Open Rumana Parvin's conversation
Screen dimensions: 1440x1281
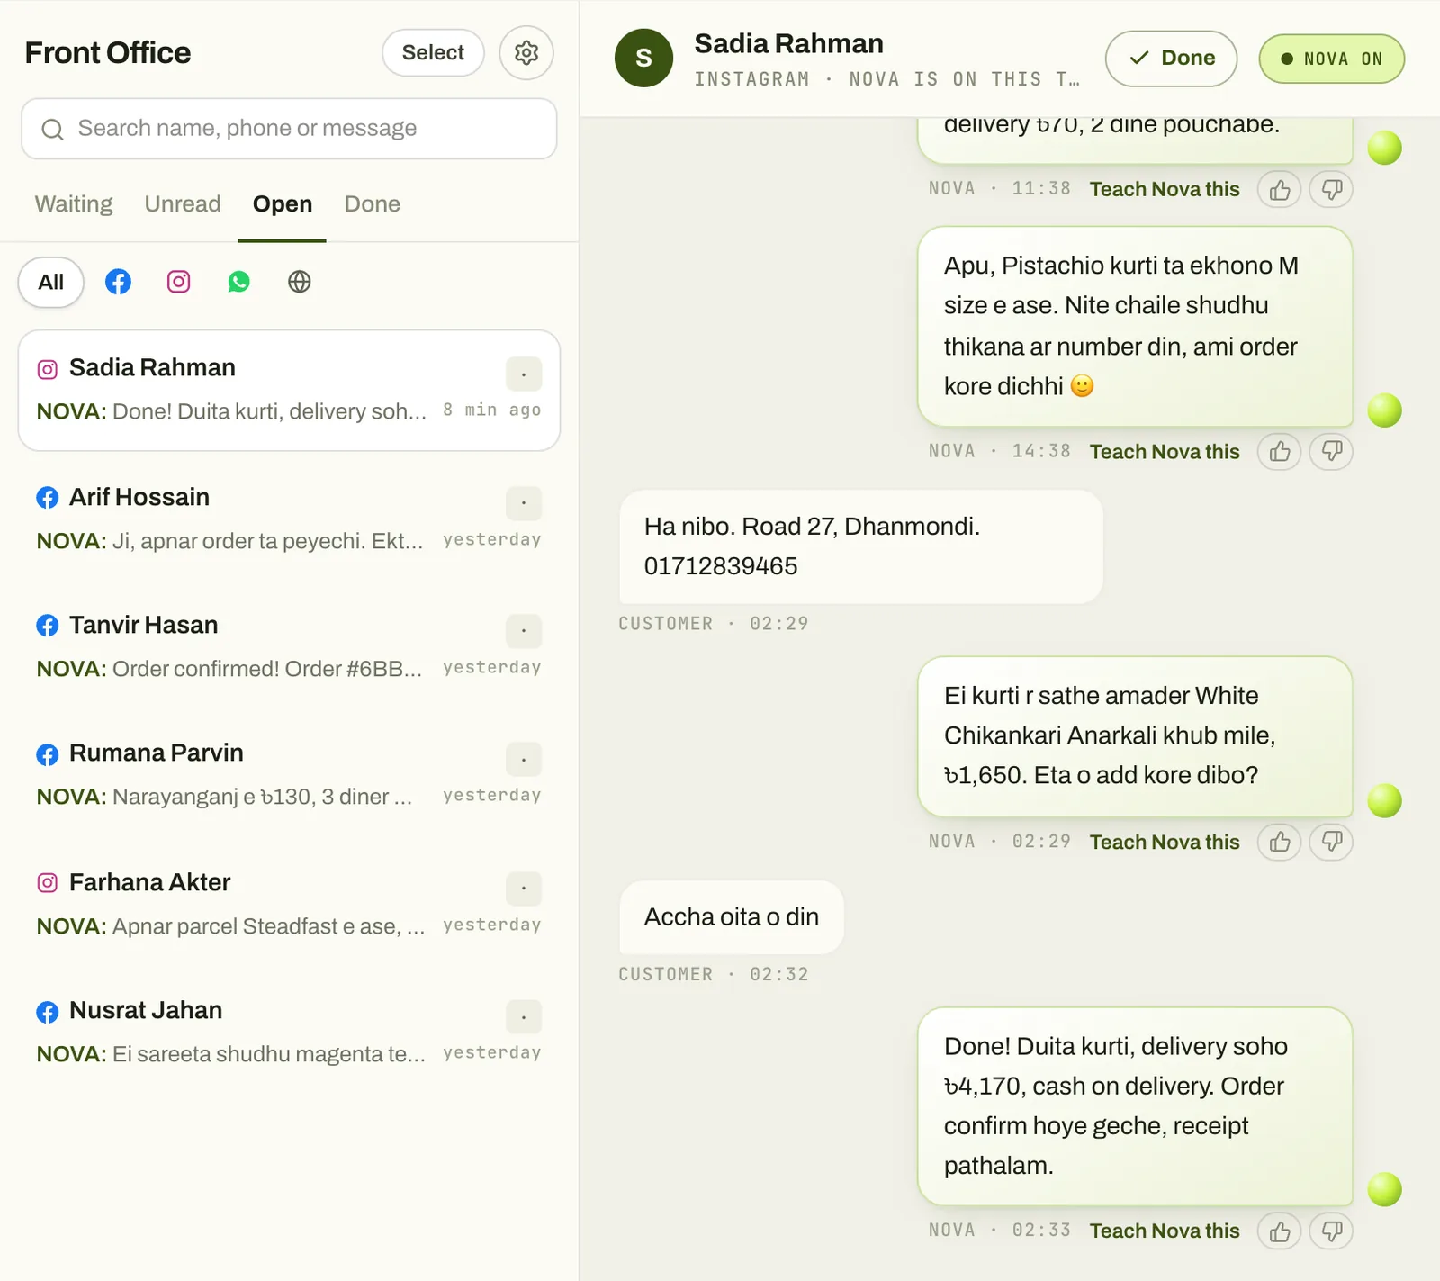(x=289, y=774)
